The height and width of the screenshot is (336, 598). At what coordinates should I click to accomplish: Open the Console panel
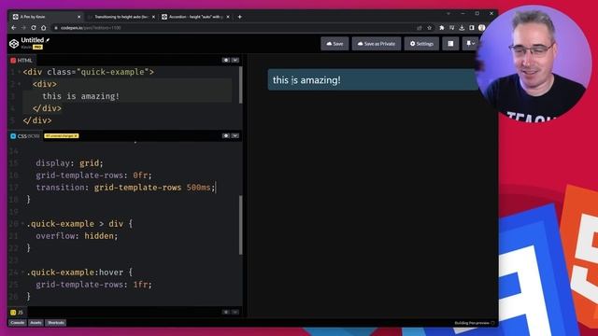coord(18,323)
